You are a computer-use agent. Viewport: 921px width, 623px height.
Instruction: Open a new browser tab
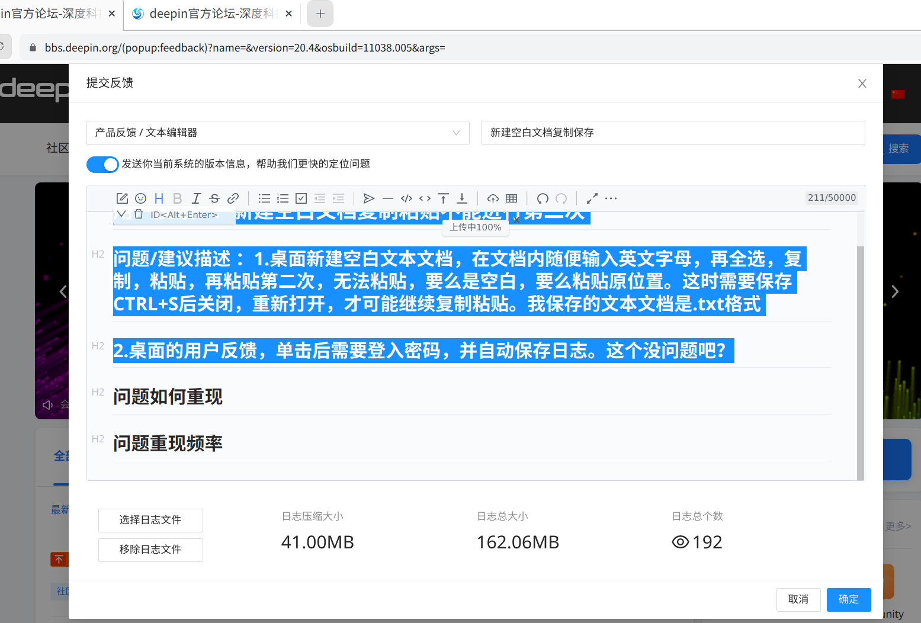click(320, 14)
